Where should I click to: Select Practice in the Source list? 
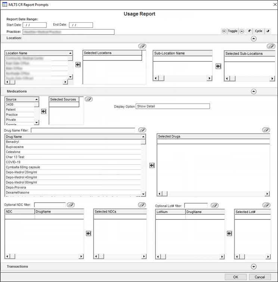coord(20,115)
